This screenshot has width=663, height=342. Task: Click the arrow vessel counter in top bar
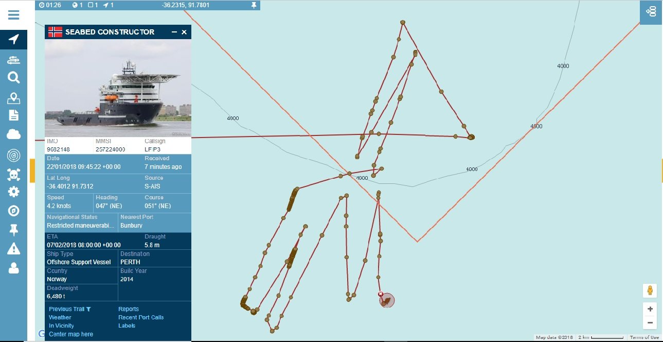(x=109, y=5)
